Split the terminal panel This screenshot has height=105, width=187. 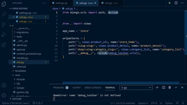164,87
